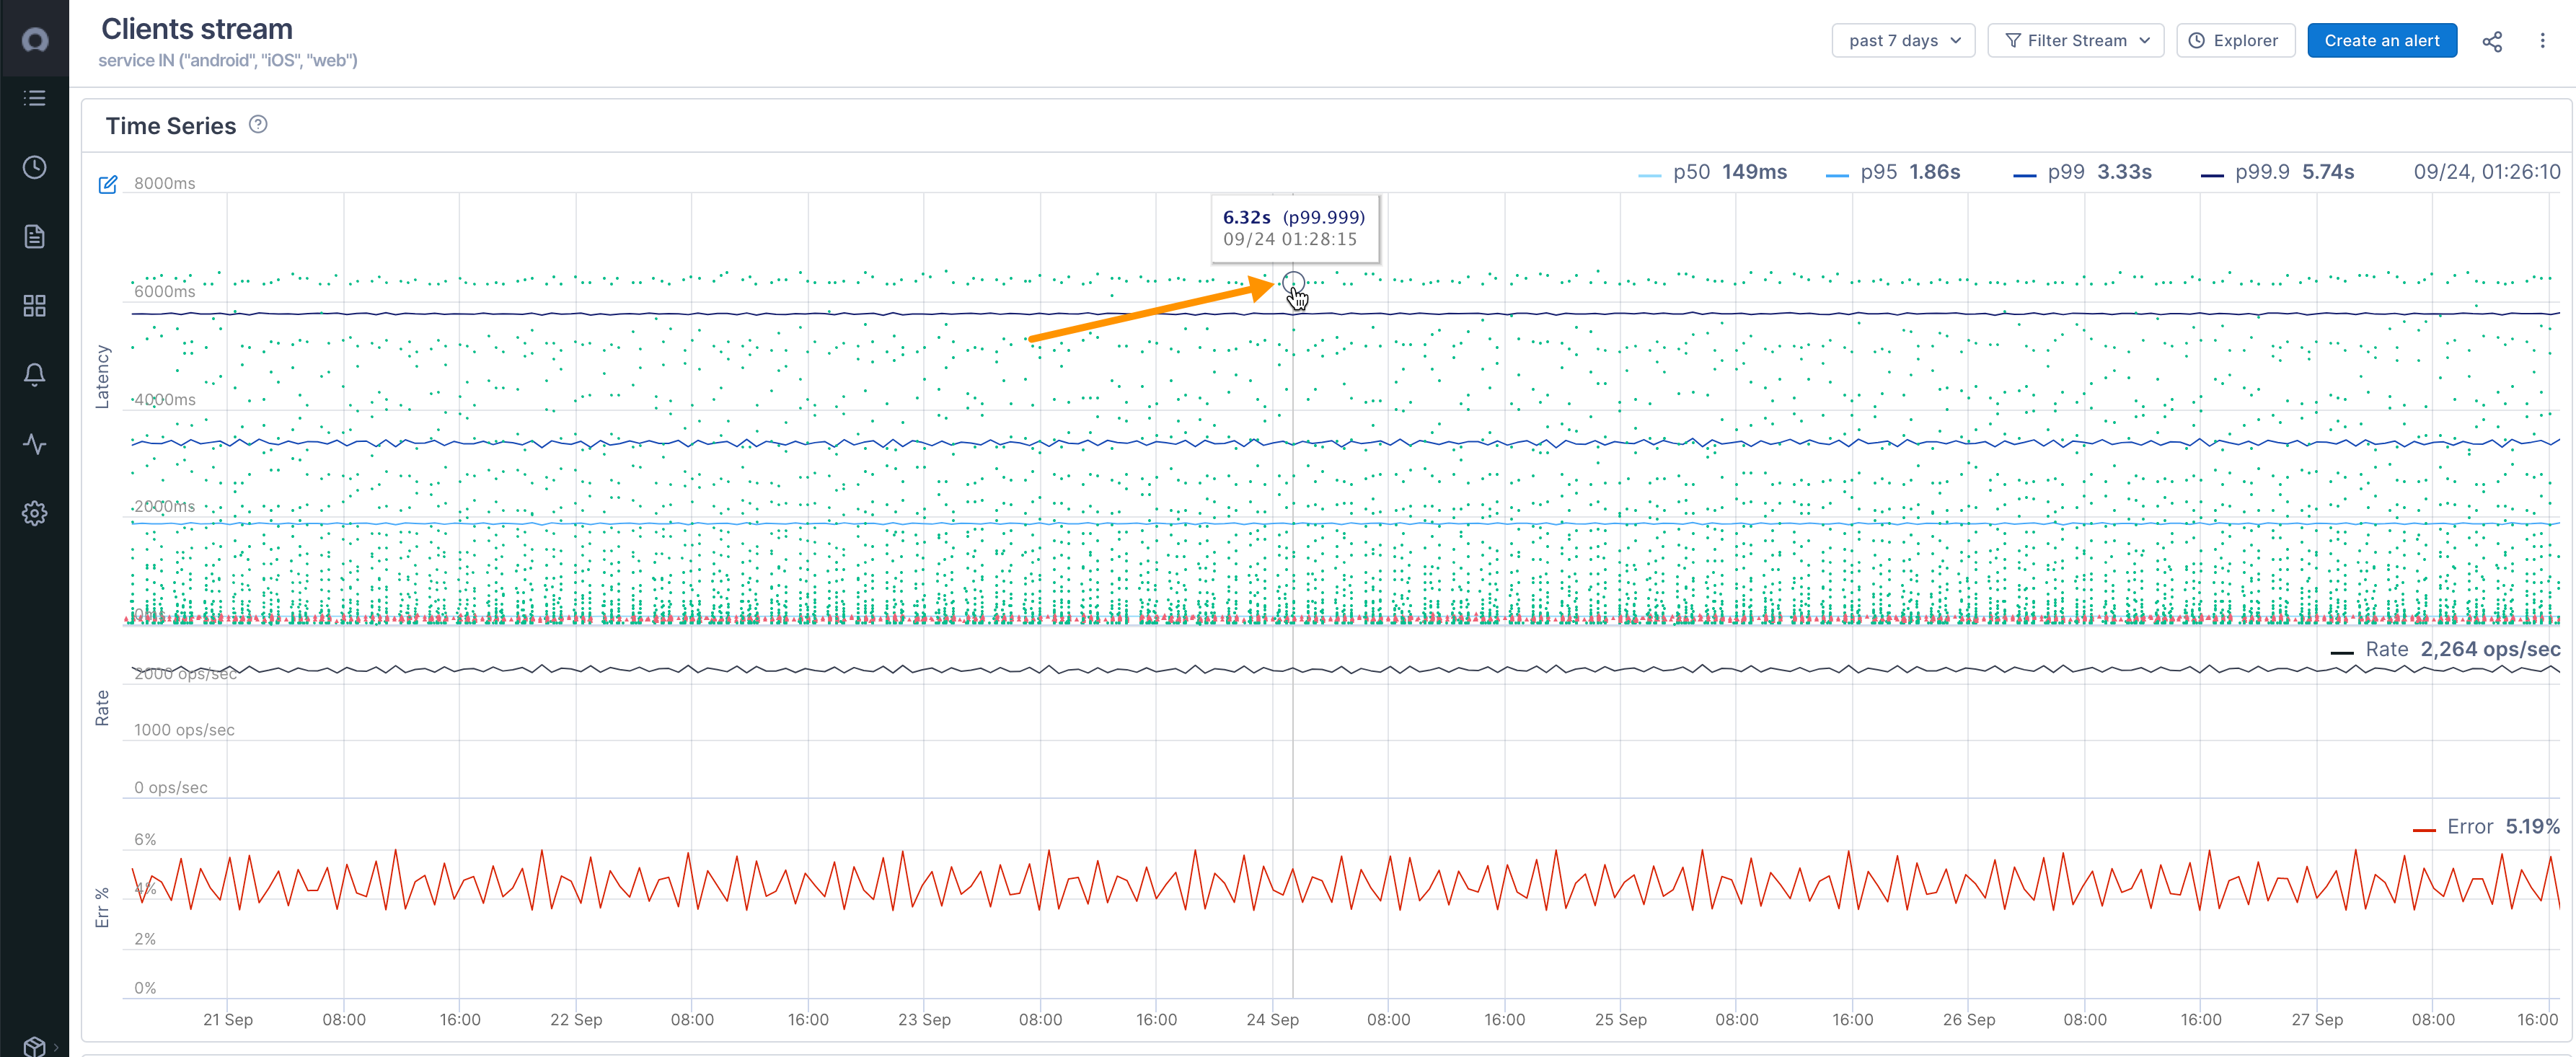Screen dimensions: 2576x1057
Task: Click the share icon
Action: [x=2492, y=41]
